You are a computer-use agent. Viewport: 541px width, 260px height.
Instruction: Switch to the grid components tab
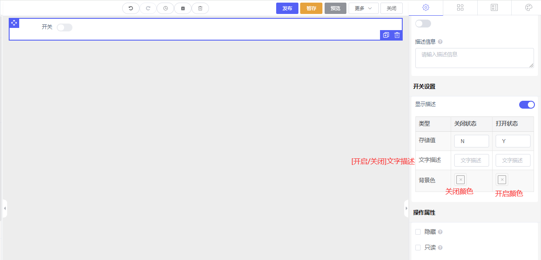[460, 7]
